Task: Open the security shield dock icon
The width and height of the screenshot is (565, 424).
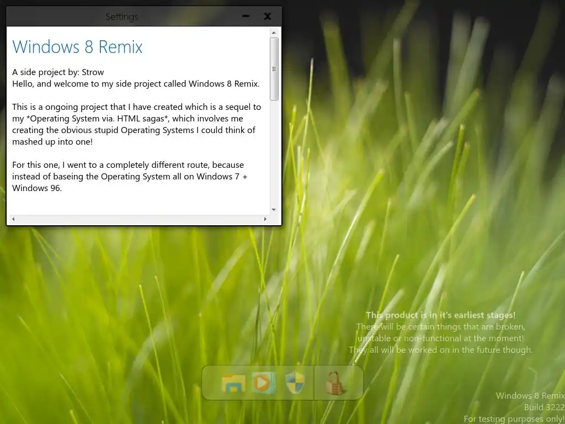Action: (295, 383)
